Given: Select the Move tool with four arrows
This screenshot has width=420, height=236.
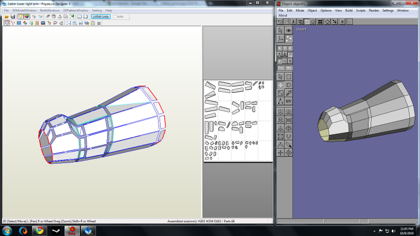Looking at the screenshot, I should (x=280, y=85).
